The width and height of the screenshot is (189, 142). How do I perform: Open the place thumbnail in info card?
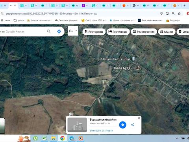[x=77, y=125]
